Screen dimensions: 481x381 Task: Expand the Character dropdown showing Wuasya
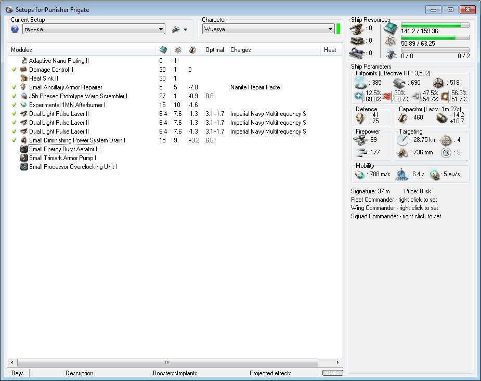(x=330, y=30)
